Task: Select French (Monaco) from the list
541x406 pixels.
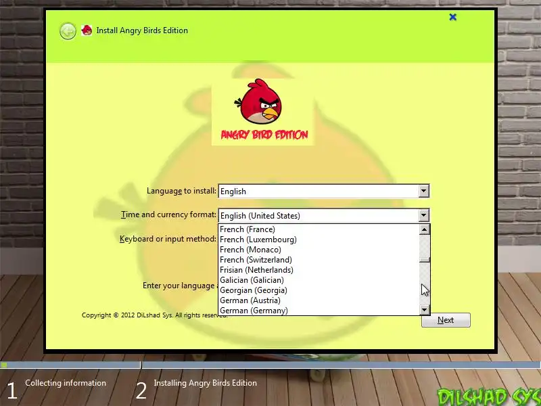Action: (x=319, y=250)
